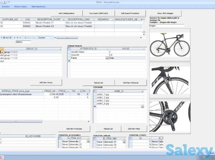Select the Listenpreis ohne Umsatzsteuer row
Viewport: 215px width, 160px height.
point(22,94)
